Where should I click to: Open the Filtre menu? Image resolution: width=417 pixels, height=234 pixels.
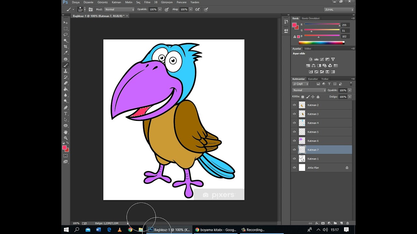(x=147, y=2)
